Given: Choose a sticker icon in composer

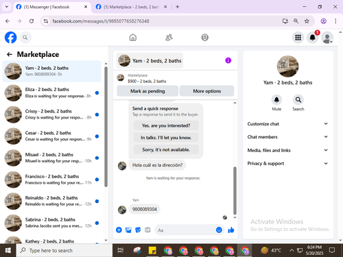Looking at the screenshot, I should [x=138, y=230].
